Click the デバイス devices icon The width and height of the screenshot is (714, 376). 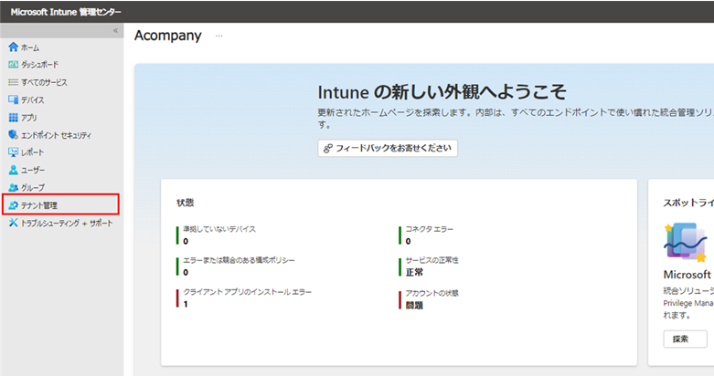[x=13, y=99]
